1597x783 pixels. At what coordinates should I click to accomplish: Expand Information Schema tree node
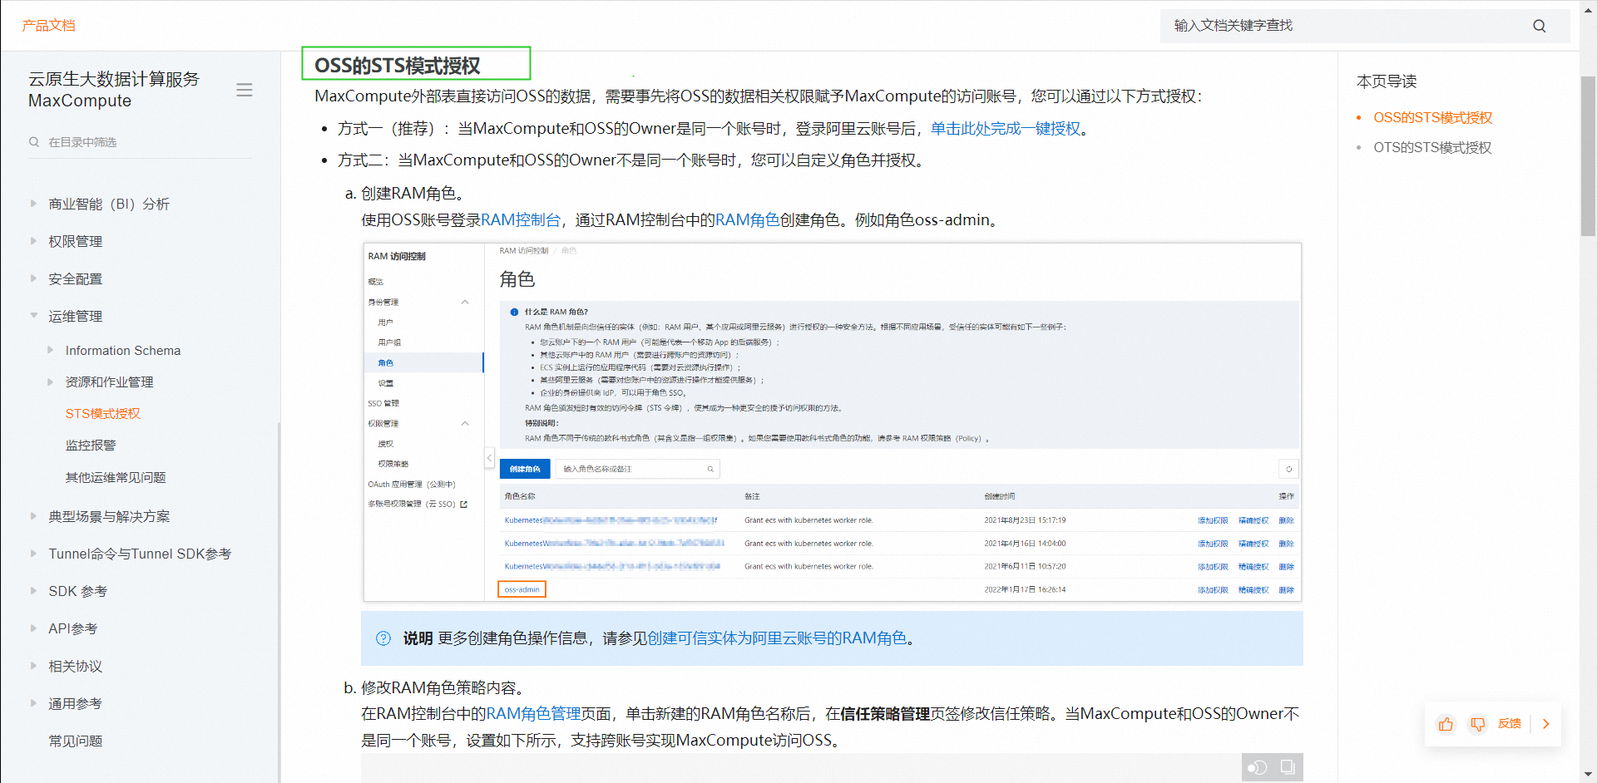point(51,350)
